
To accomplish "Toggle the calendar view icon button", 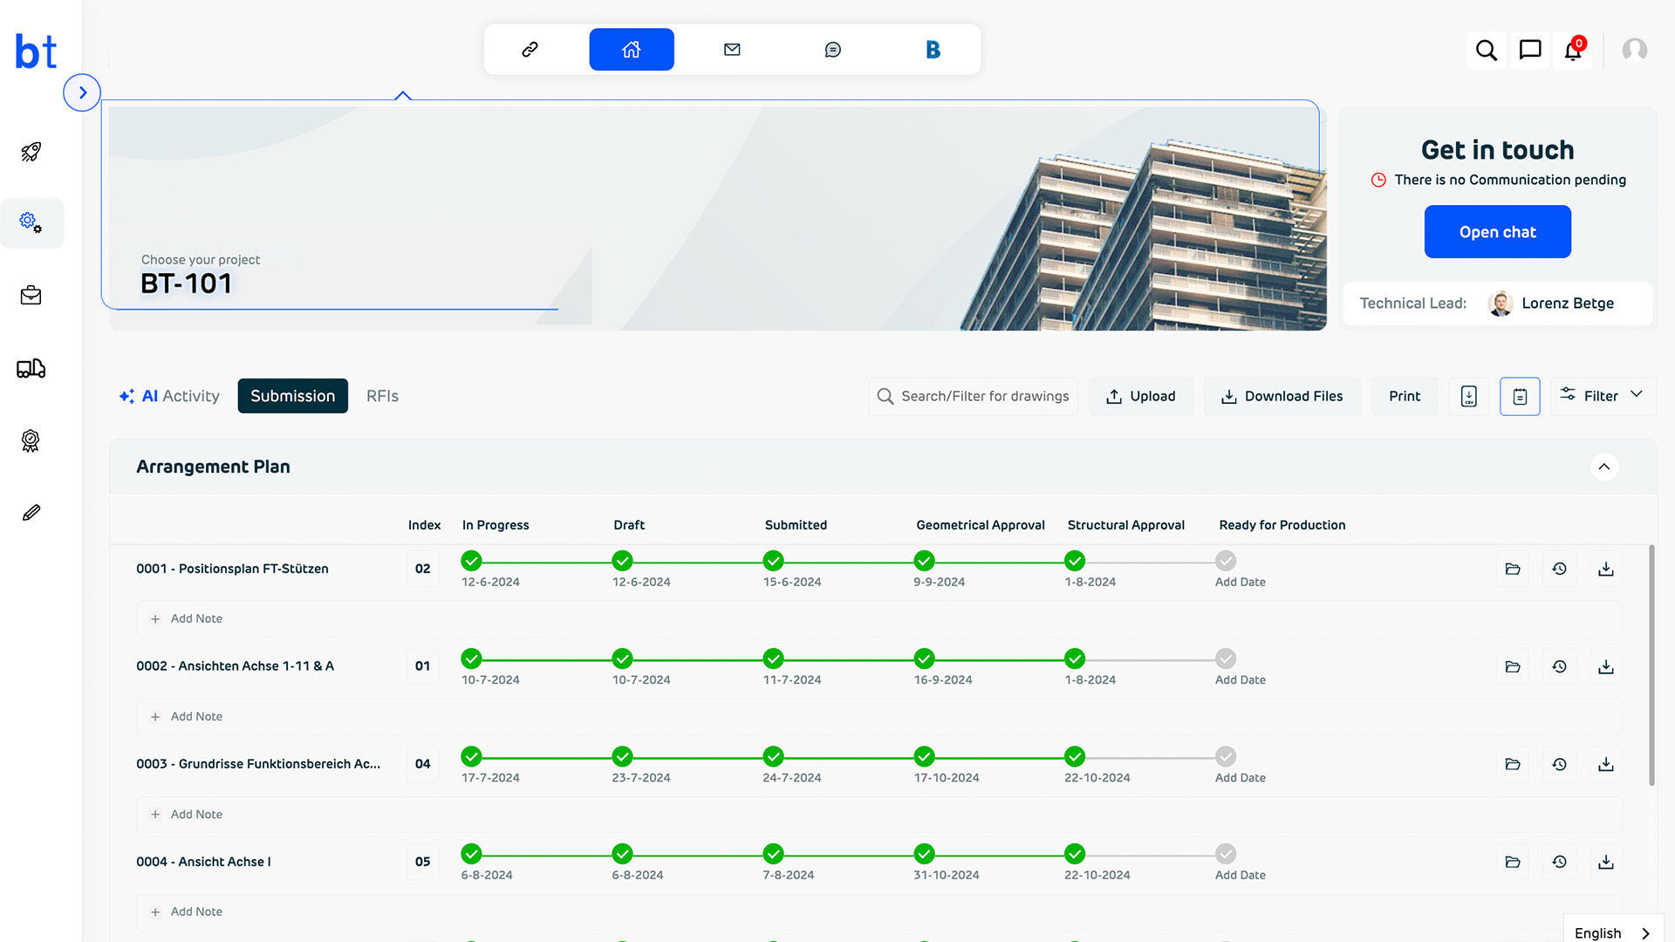I will click(1520, 396).
